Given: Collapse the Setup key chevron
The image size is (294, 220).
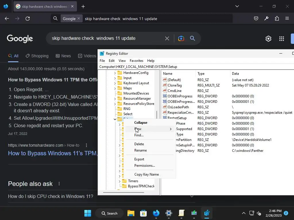Looking at the screenshot, I should click(115, 119).
